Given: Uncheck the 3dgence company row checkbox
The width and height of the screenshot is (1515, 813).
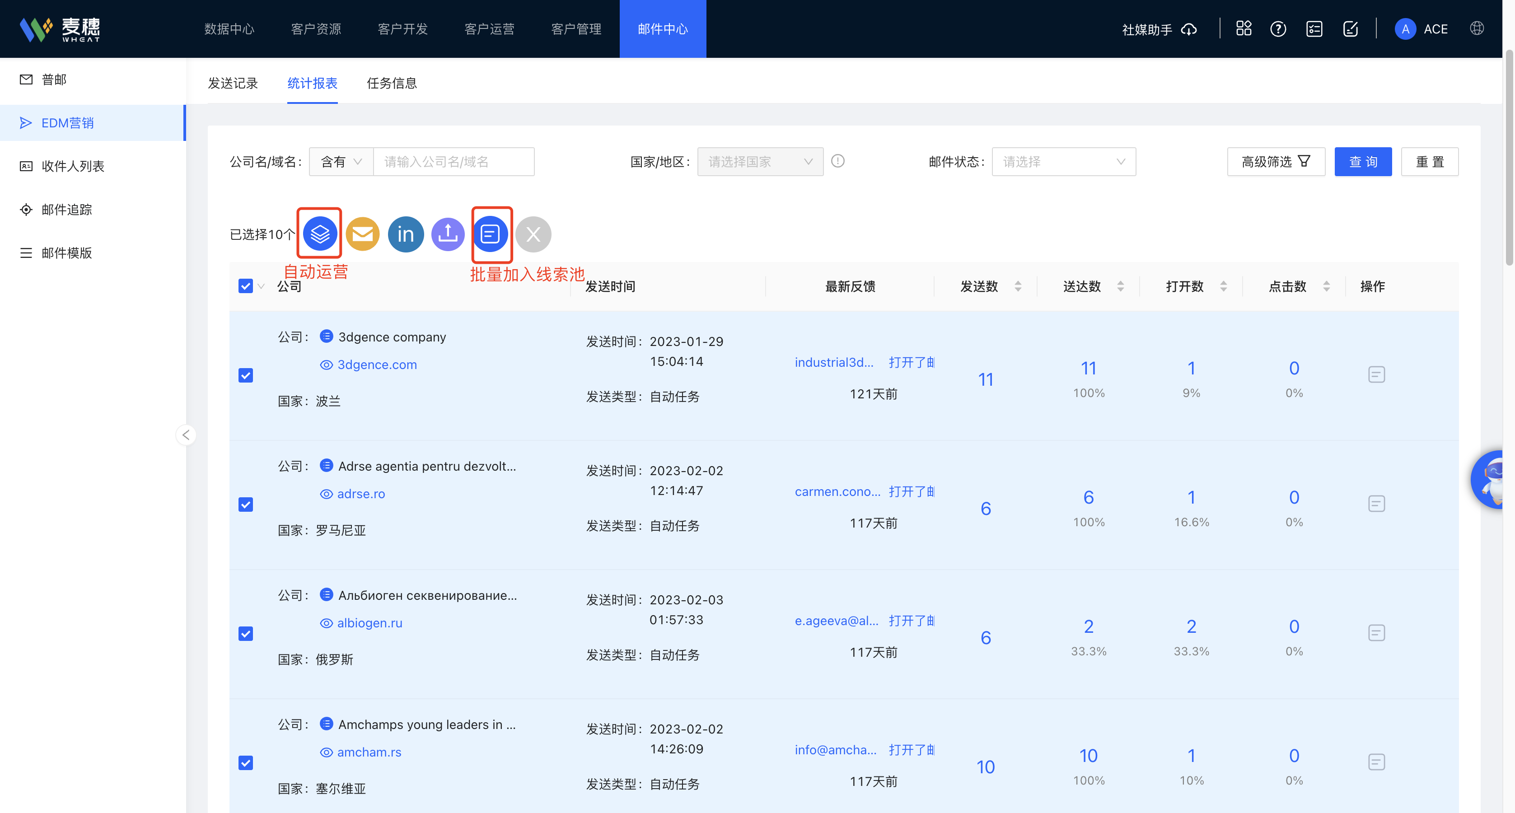Looking at the screenshot, I should point(245,375).
